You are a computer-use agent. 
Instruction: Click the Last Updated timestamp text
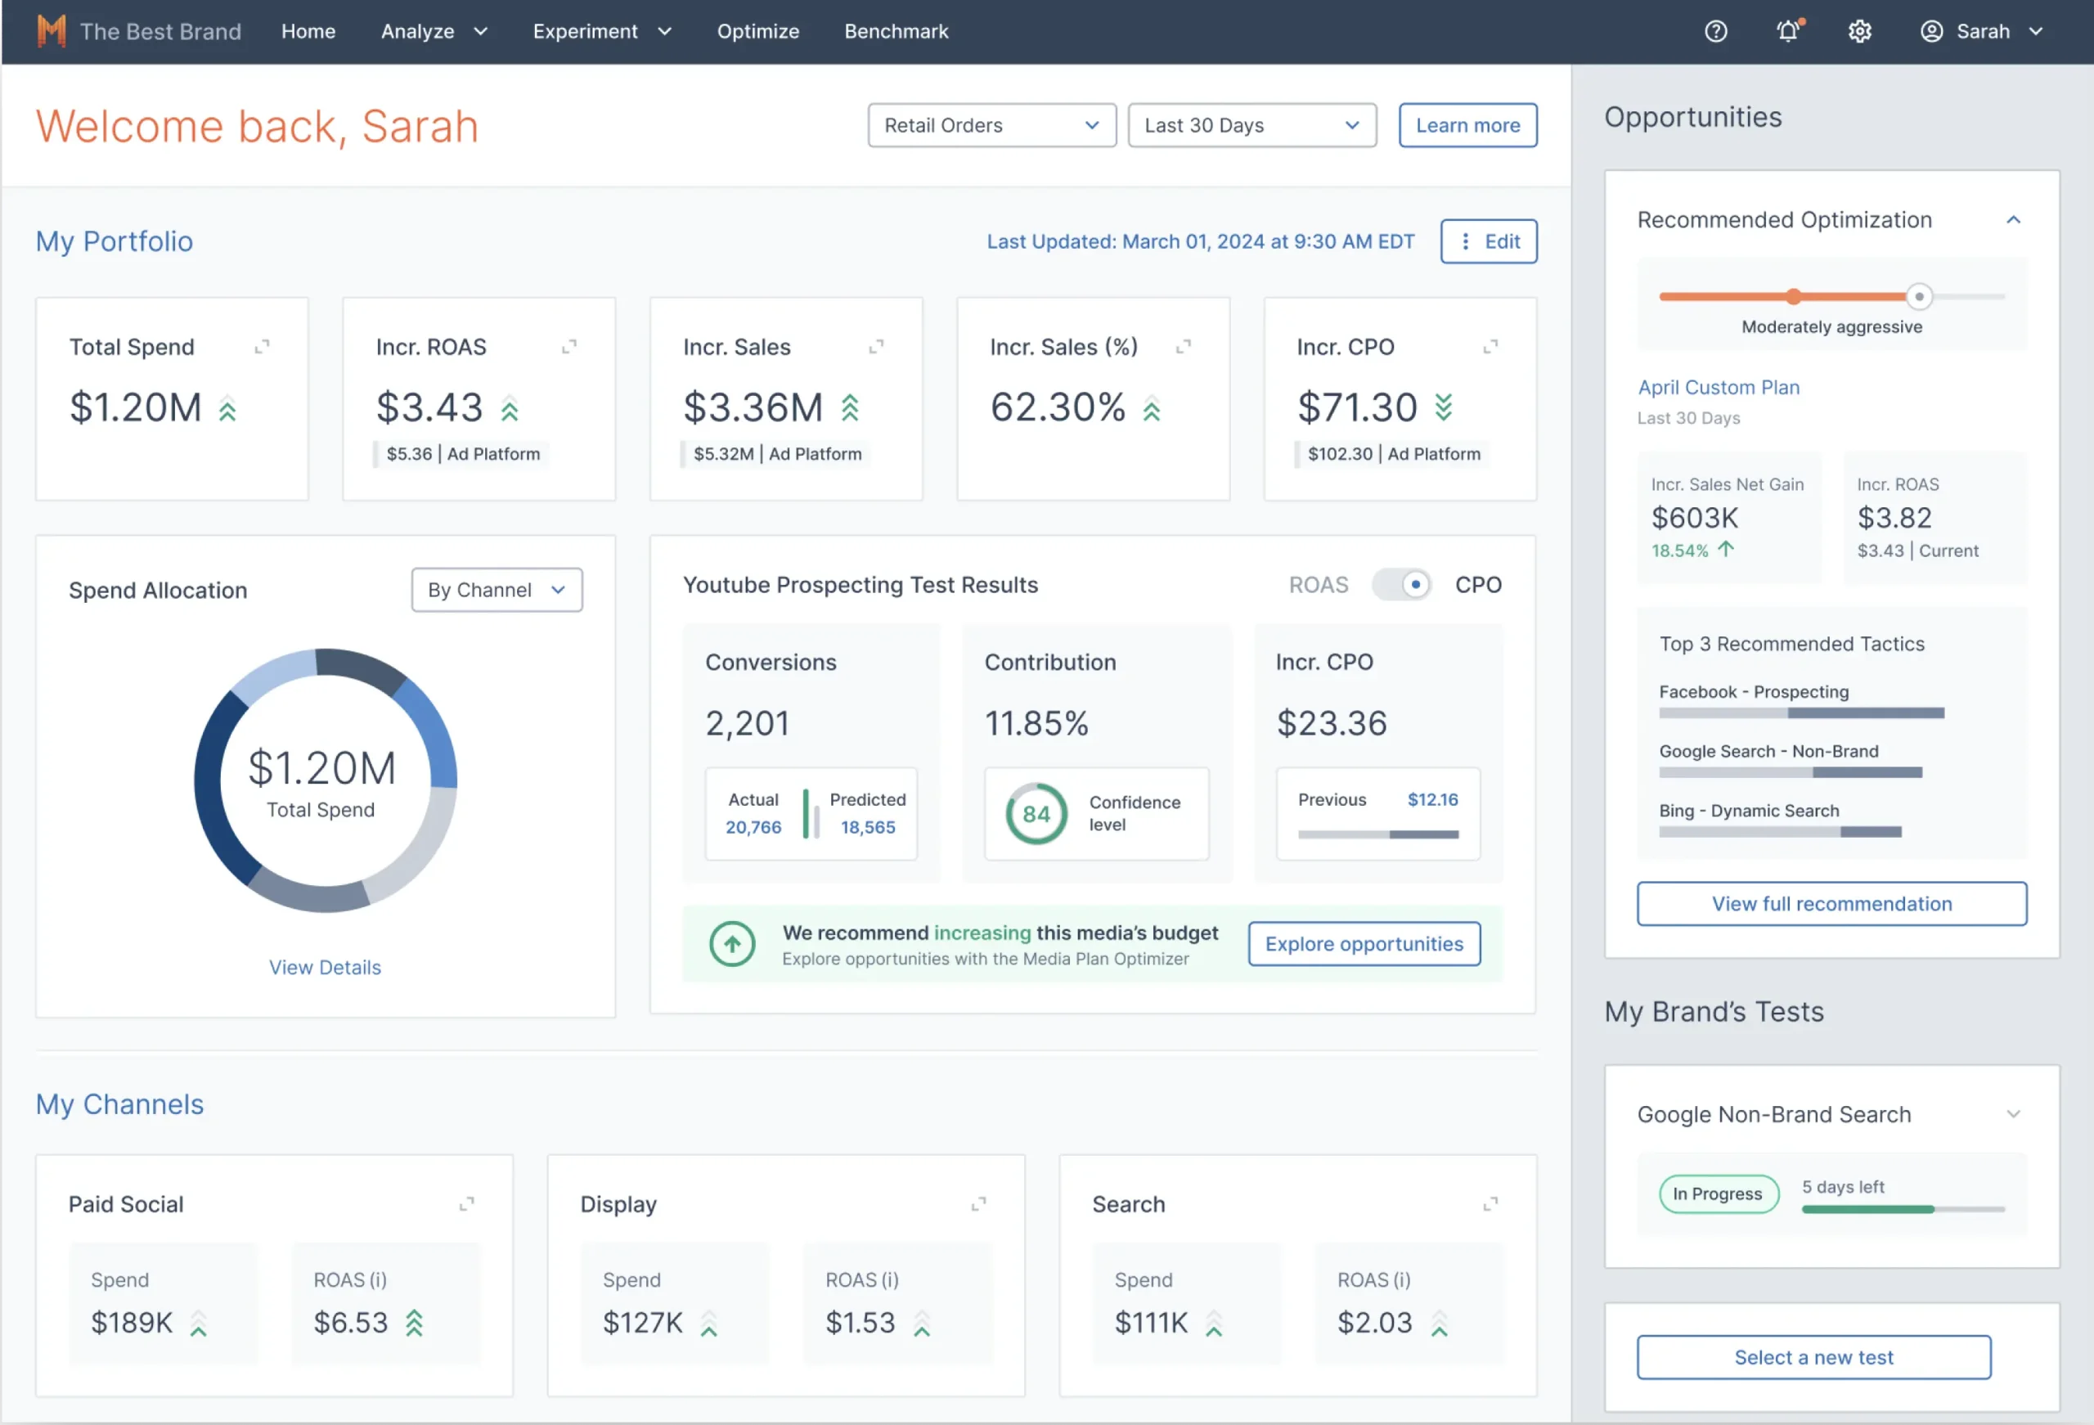[x=1200, y=241]
